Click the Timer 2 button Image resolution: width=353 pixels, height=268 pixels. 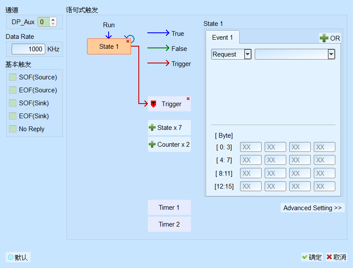point(169,224)
